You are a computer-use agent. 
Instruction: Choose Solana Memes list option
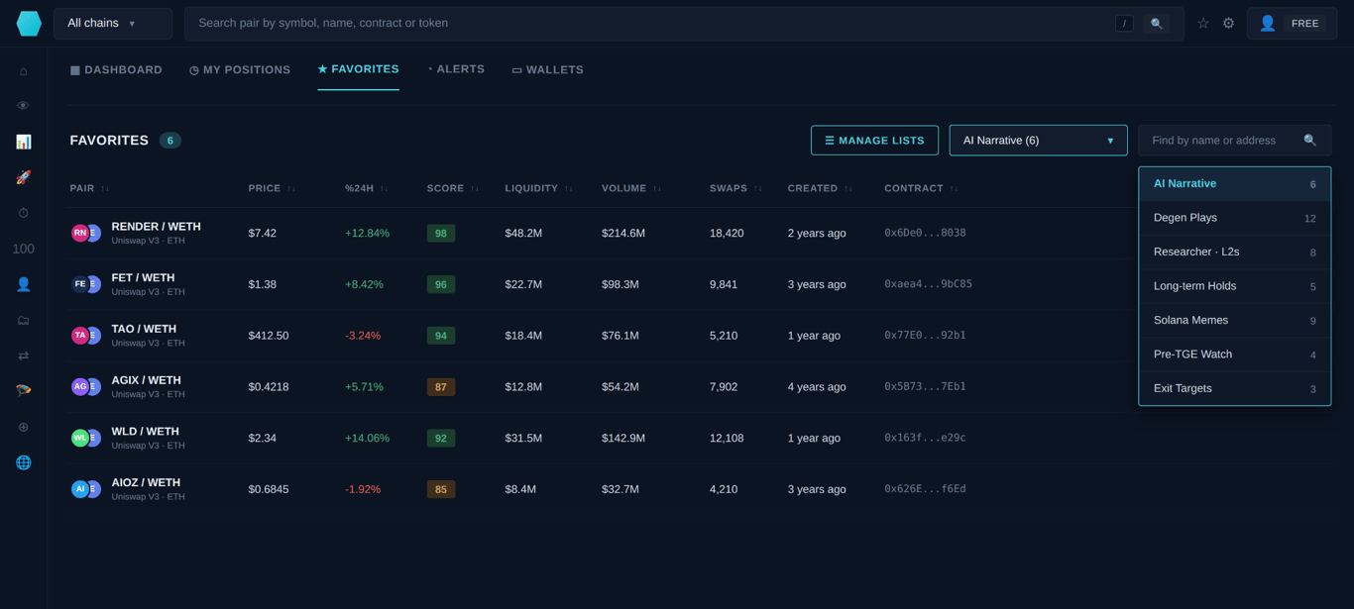tap(1234, 321)
